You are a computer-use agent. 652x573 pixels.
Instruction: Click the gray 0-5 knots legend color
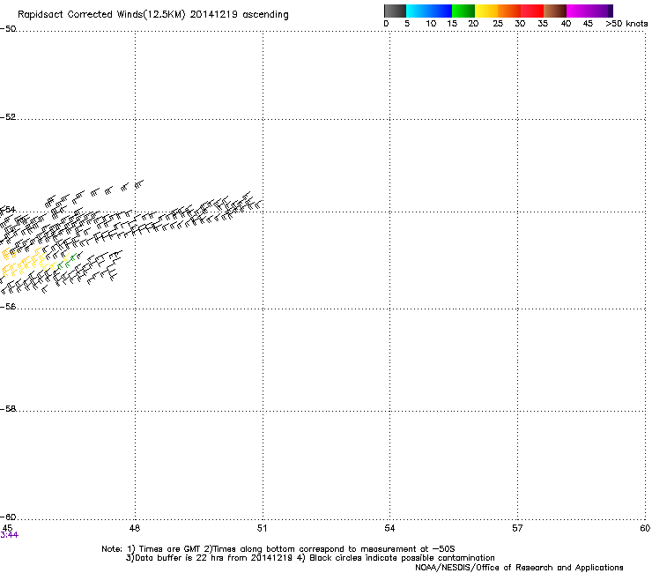coord(395,11)
